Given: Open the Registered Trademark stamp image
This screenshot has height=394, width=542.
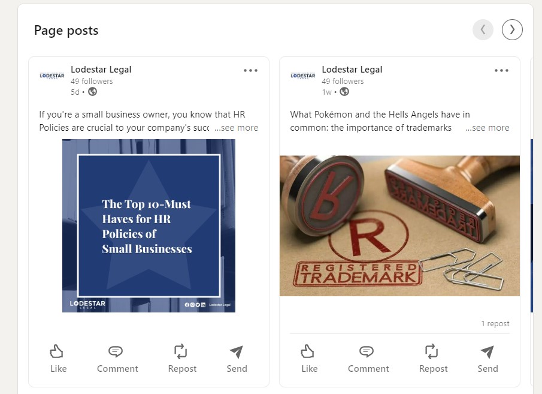Looking at the screenshot, I should (x=399, y=225).
